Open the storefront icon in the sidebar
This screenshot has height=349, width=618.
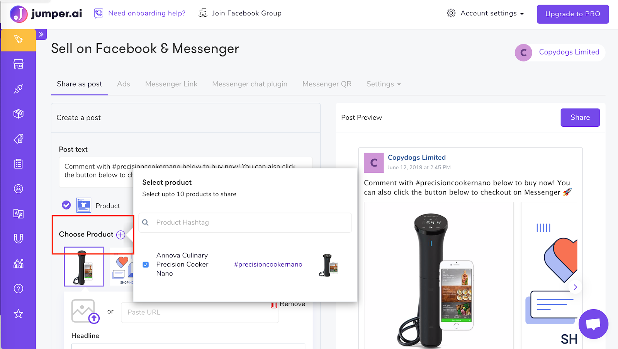point(18,64)
